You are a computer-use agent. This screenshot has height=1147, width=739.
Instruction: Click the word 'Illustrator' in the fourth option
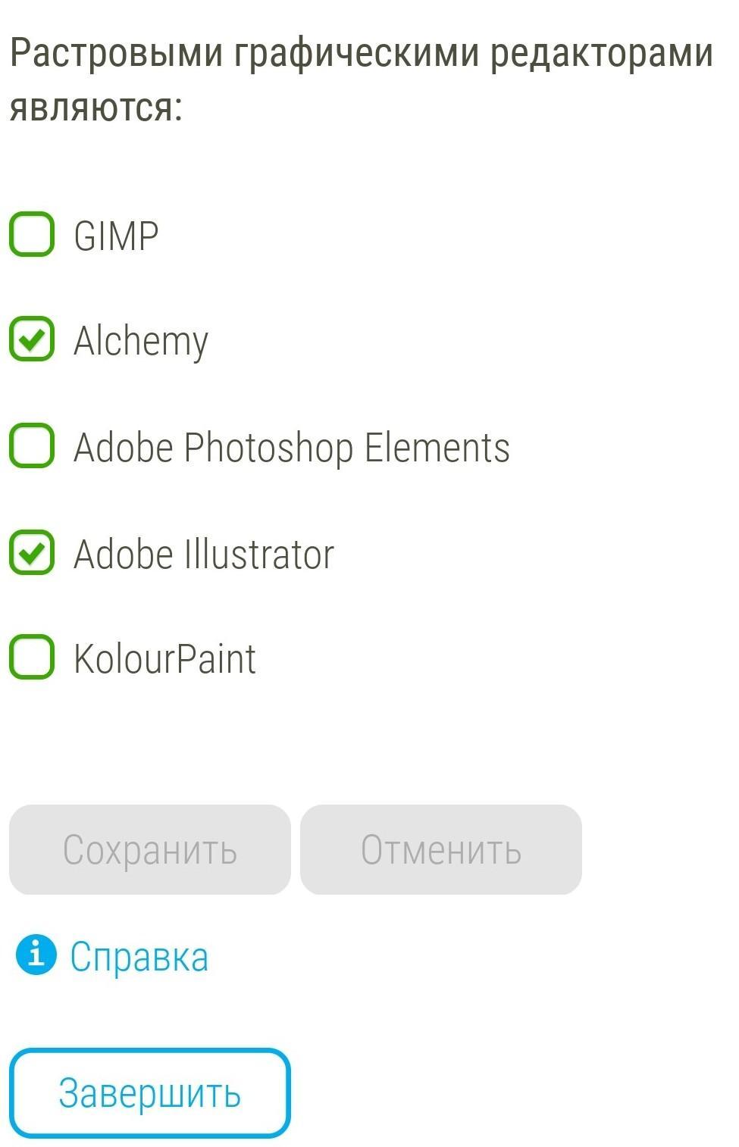(258, 554)
